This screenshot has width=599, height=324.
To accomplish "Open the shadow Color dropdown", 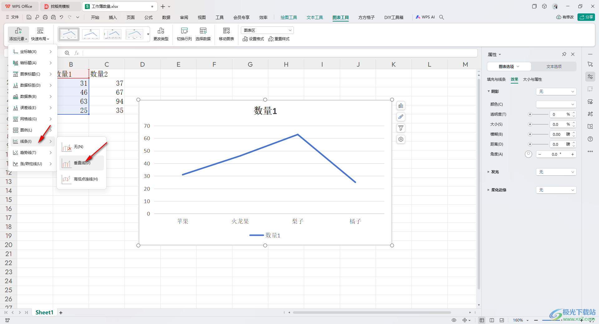I will [x=556, y=104].
